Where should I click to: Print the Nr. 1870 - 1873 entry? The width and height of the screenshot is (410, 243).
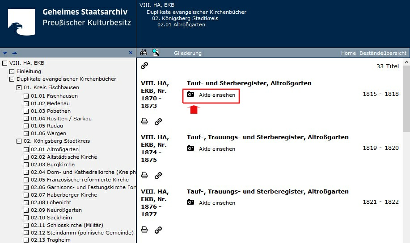pyautogui.click(x=144, y=121)
